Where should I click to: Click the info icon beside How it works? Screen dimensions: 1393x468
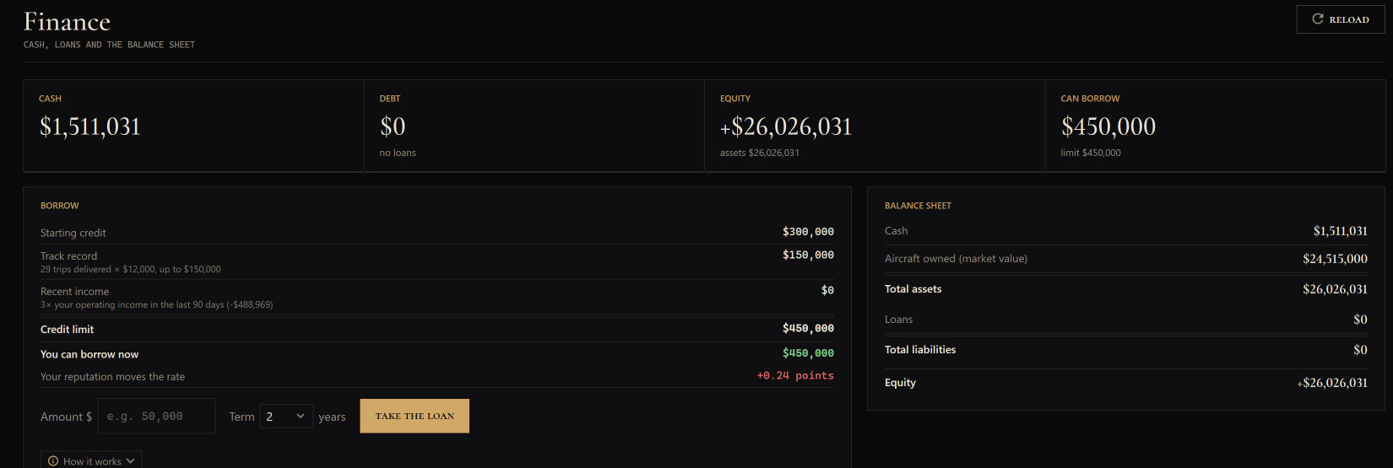coord(53,461)
